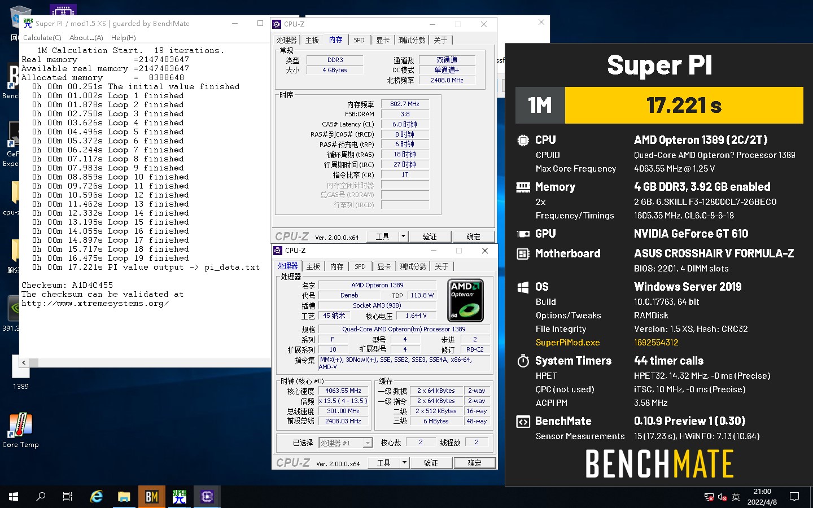Select SPD tab in lower CPU-Z window
The width and height of the screenshot is (813, 508).
360,266
